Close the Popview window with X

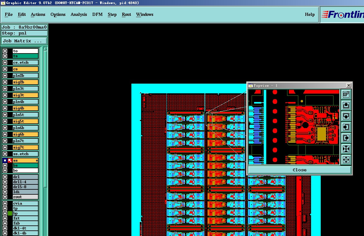point(348,86)
